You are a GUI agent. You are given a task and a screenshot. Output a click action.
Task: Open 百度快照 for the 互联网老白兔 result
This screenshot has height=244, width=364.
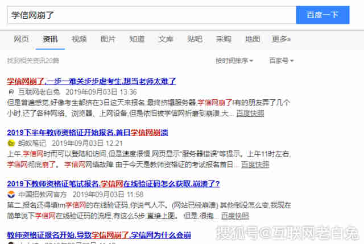250,113
